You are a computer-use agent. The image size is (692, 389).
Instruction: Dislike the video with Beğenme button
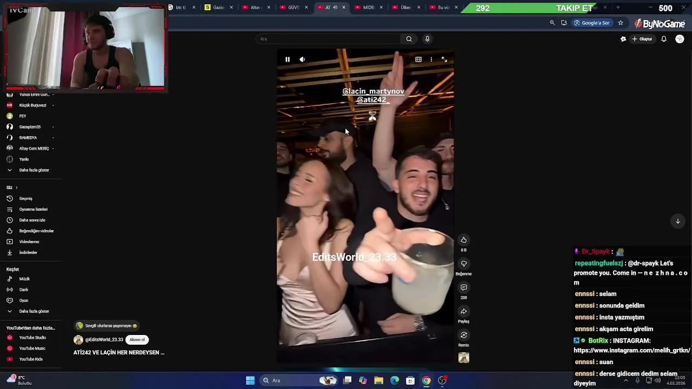point(463,264)
